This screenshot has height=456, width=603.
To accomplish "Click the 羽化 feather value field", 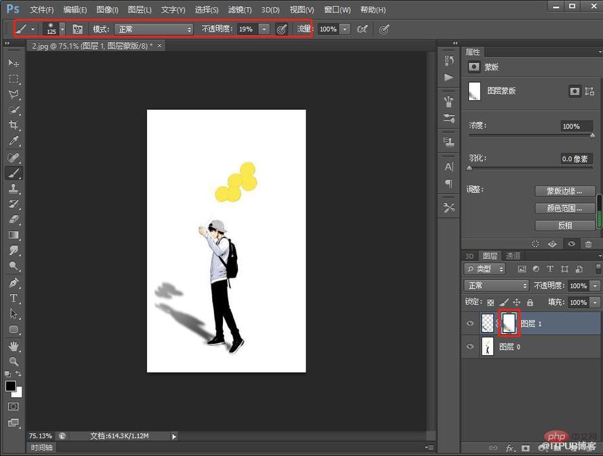I will (576, 159).
